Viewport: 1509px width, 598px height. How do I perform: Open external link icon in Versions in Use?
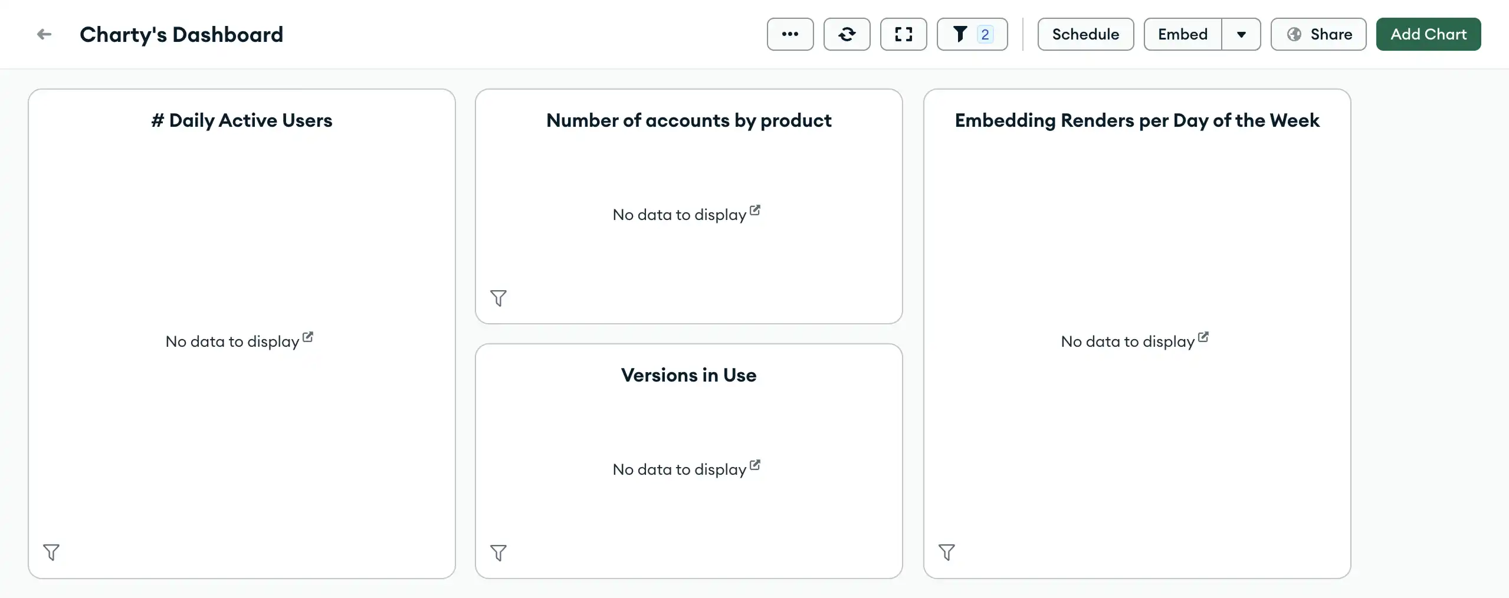[755, 465]
